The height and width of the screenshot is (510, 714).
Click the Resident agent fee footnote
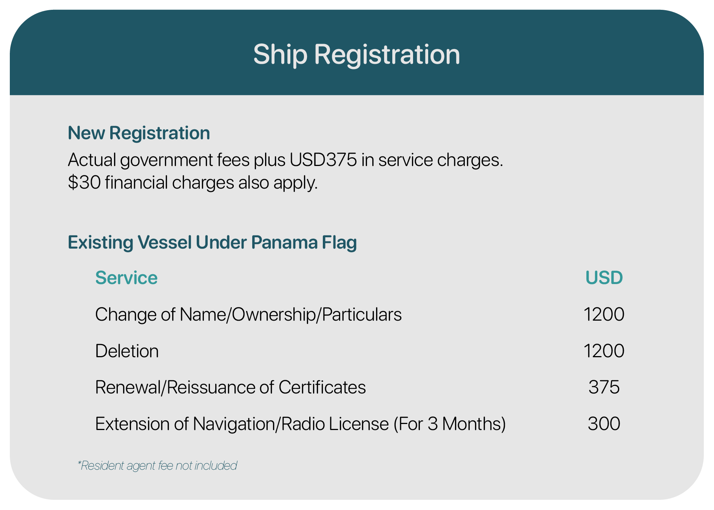(x=157, y=465)
